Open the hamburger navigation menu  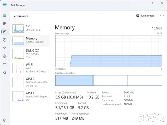(5, 16)
